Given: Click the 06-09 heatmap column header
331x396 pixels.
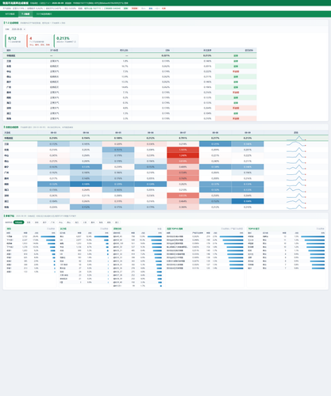Looking at the screenshot, I should click(248, 132).
